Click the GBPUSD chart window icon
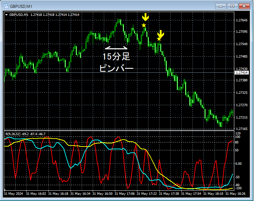This screenshot has height=201, width=254. click(x=6, y=6)
